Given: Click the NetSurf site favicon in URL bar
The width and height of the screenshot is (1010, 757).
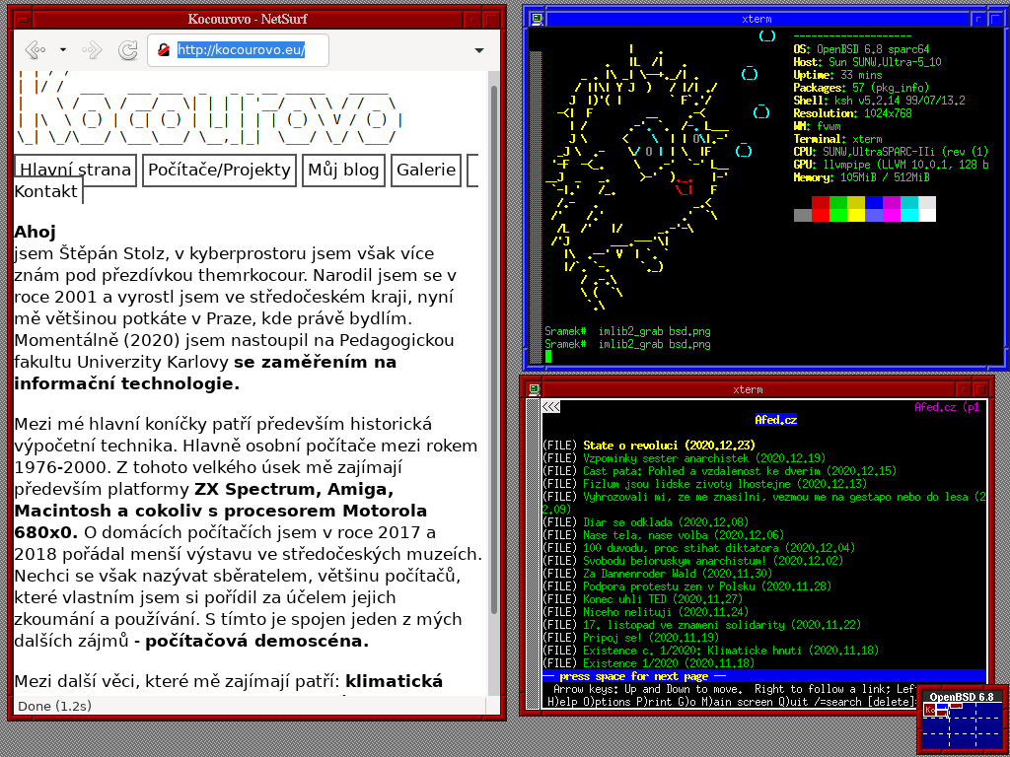Looking at the screenshot, I should [165, 49].
